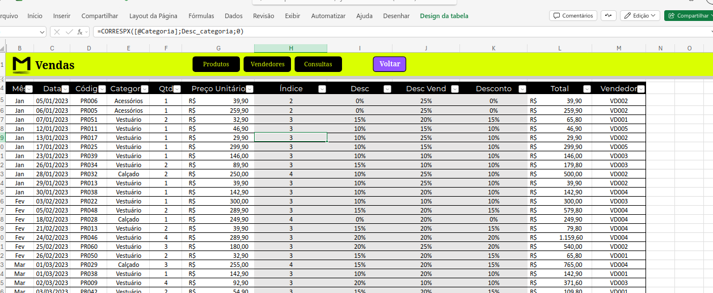
Task: Click the unit price 146,00 cell
Action: (218, 156)
